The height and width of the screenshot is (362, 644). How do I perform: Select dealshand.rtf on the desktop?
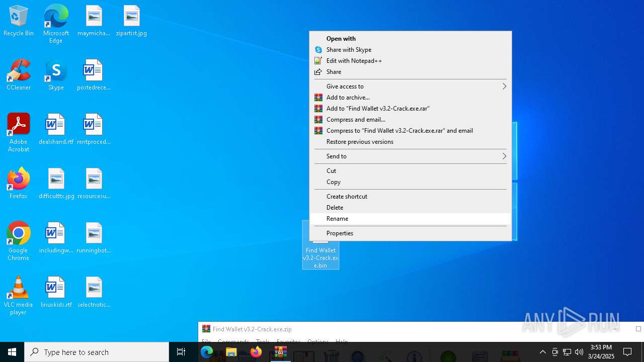pyautogui.click(x=56, y=129)
